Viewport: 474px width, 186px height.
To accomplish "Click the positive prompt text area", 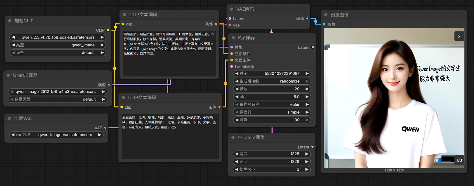I will pos(169,53).
